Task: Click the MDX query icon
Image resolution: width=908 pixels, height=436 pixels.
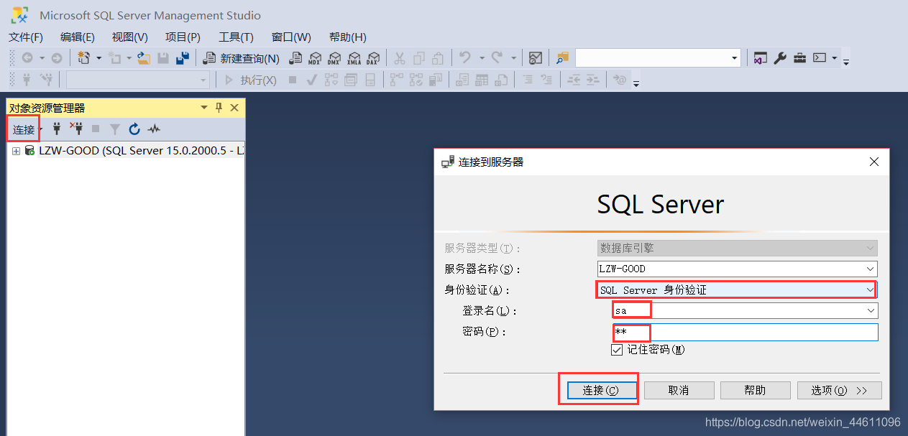Action: coord(314,58)
